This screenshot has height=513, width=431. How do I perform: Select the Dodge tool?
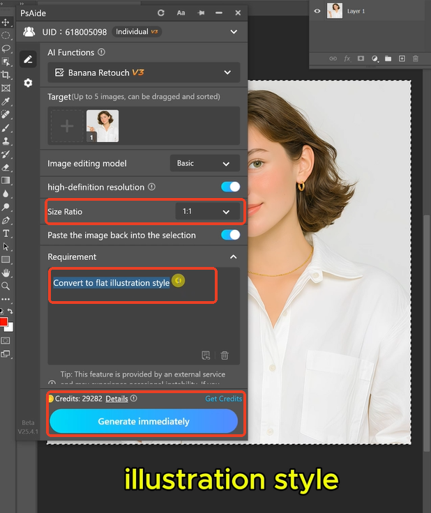tap(6, 207)
